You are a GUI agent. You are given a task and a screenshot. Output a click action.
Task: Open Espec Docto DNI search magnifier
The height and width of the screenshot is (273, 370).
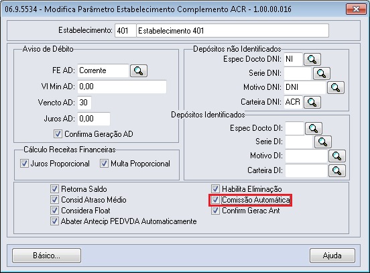point(312,59)
